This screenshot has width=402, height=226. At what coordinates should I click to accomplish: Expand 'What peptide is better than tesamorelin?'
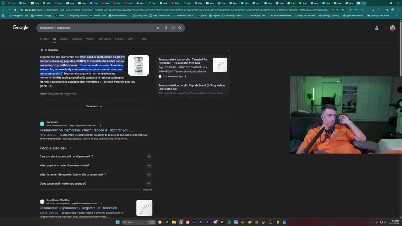[x=96, y=165]
